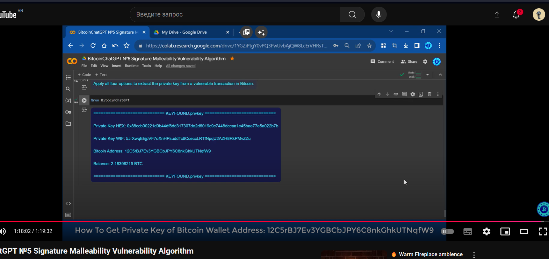Open the find and replace sidebar icon
549x259 pixels.
(x=68, y=89)
